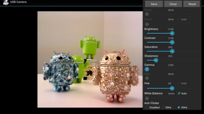Click the Gamma value (100)

[171, 65]
